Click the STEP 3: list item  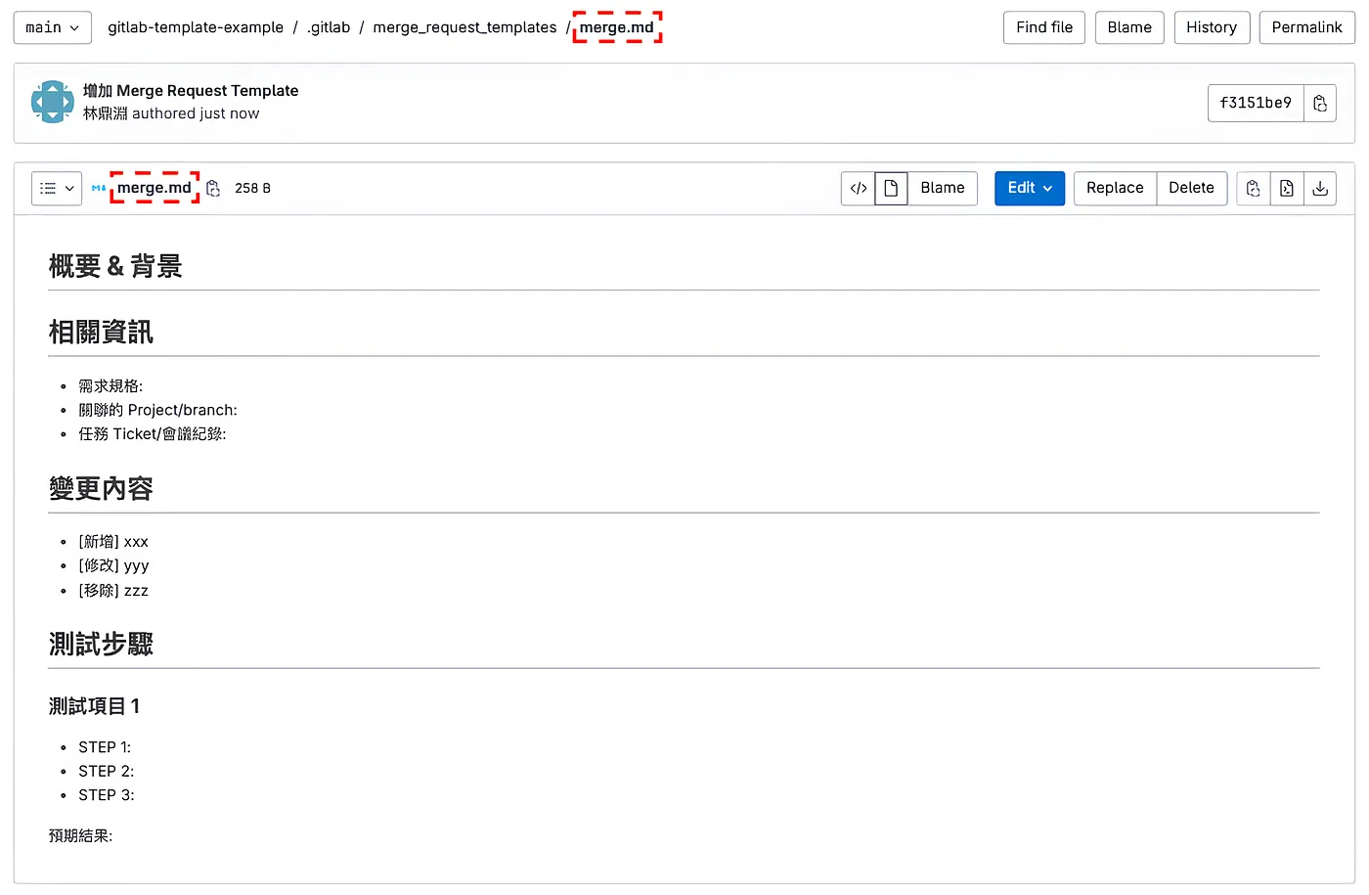[107, 795]
